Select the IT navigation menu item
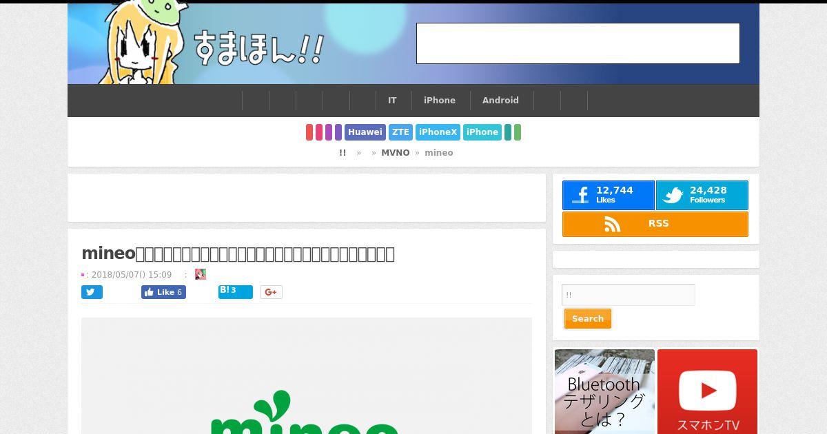Screen dimensions: 827x434 pos(392,101)
